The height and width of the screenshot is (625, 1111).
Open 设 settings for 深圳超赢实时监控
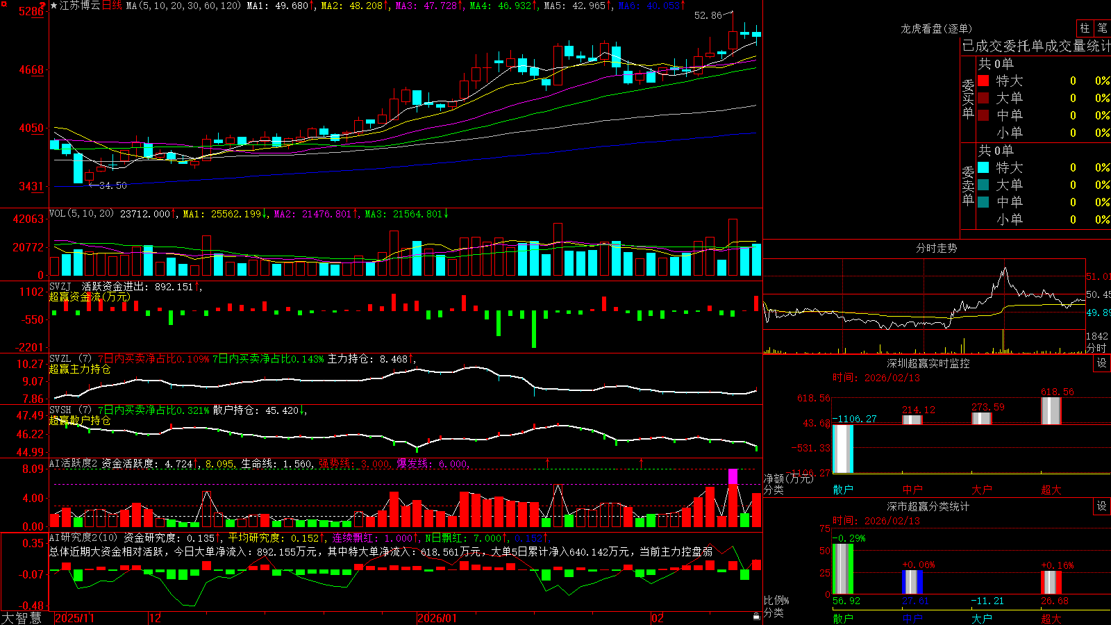tap(1102, 363)
